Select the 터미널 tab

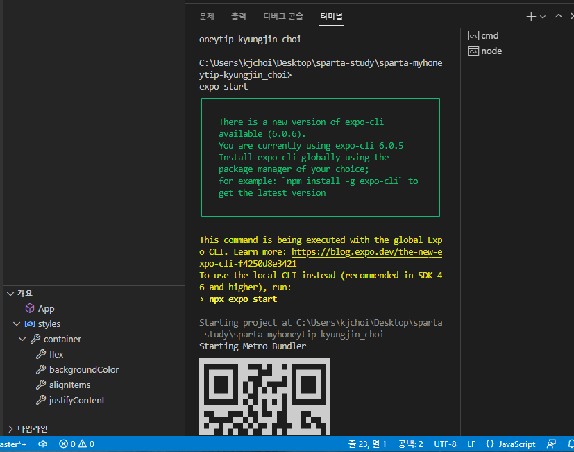pos(331,17)
